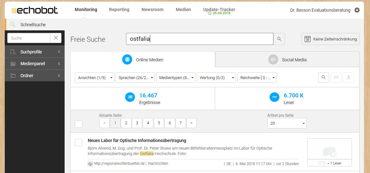Click the Ergebnisse list icon
This screenshot has width=370, height=173.
click(x=130, y=97)
